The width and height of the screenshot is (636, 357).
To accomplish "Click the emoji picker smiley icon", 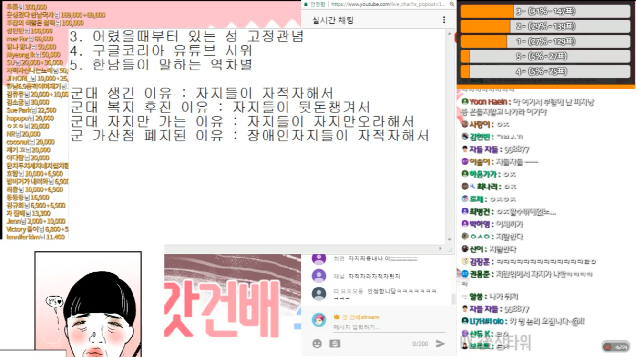I will [317, 344].
